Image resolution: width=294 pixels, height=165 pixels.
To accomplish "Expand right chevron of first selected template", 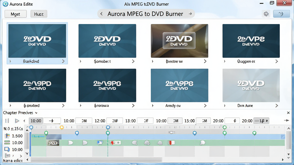I will 63,61.
